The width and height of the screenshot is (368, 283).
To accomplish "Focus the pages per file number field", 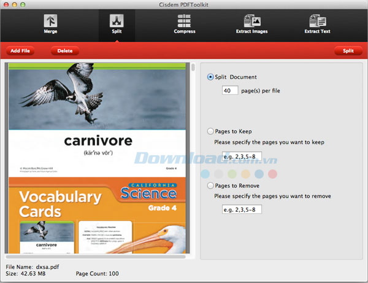I will (x=230, y=90).
